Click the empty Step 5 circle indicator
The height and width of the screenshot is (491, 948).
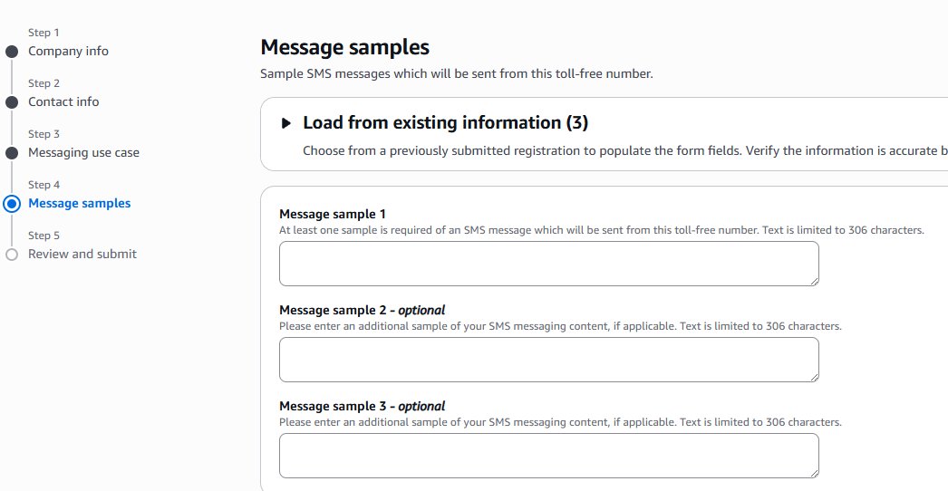[x=12, y=255]
